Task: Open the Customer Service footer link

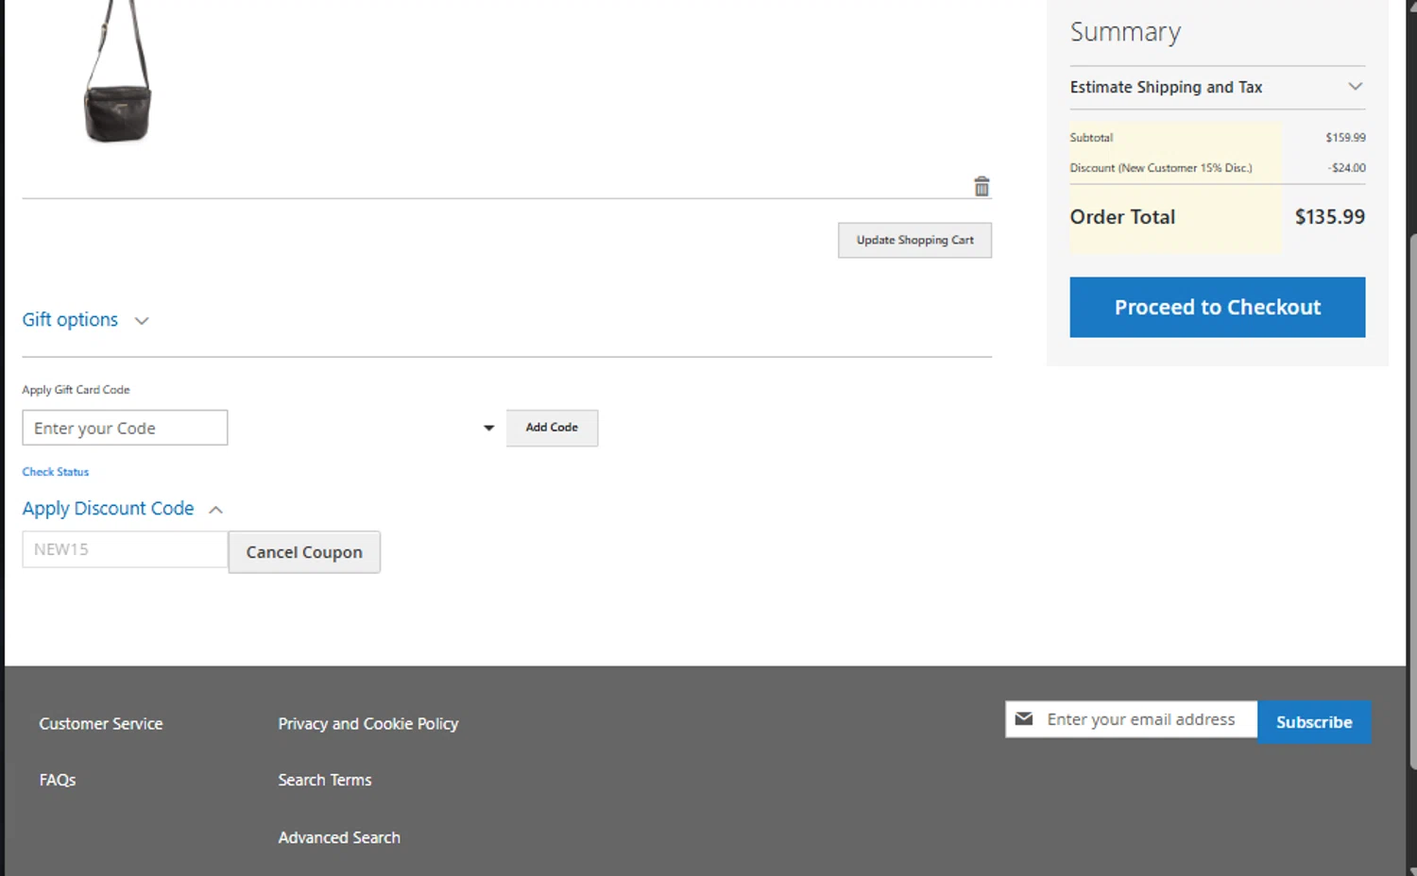Action: pyautogui.click(x=101, y=724)
